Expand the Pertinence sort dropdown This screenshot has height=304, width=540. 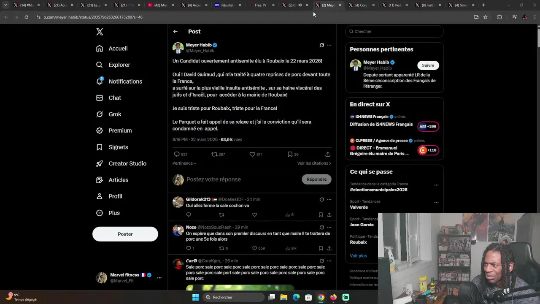(184, 163)
